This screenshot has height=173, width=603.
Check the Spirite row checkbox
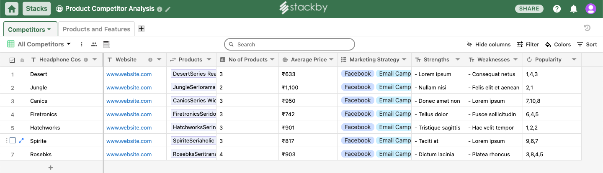[13, 141]
